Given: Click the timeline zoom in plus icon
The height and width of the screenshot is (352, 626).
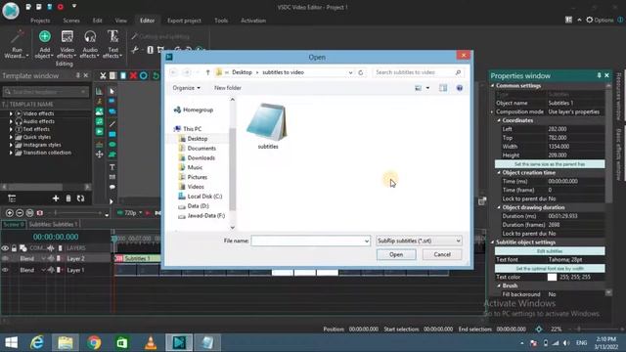Looking at the screenshot, I should [x=10, y=213].
